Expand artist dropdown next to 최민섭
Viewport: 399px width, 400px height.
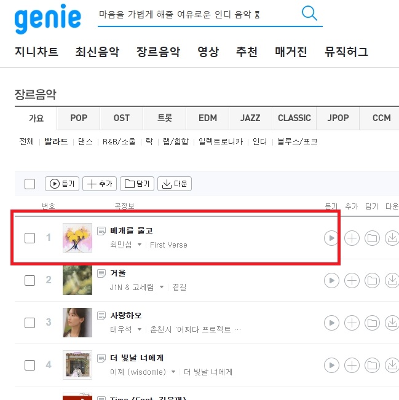(140, 245)
